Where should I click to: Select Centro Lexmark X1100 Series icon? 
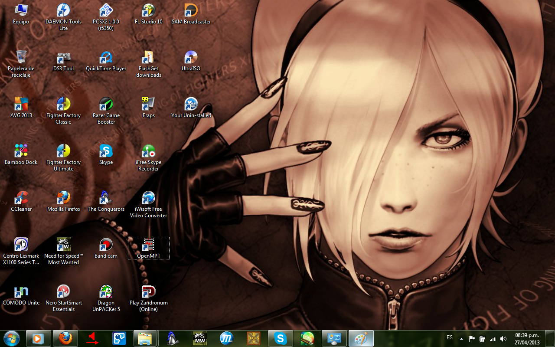coord(21,251)
